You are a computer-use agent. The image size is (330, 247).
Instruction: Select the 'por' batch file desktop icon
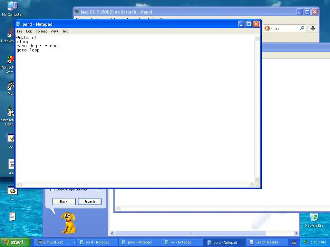[11, 141]
